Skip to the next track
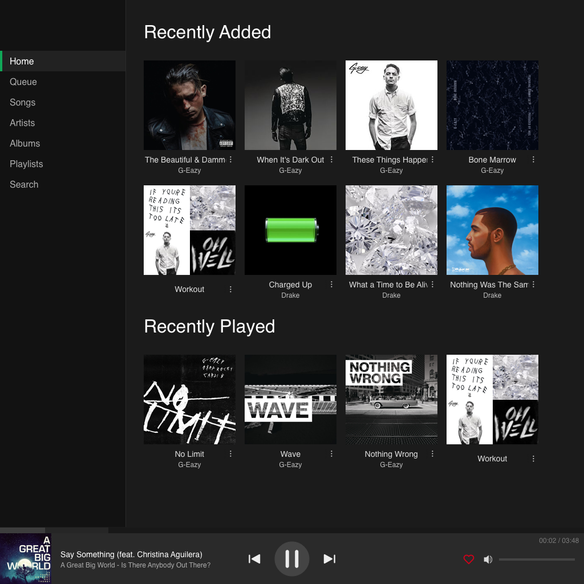Viewport: 584px width, 584px height. coord(330,559)
